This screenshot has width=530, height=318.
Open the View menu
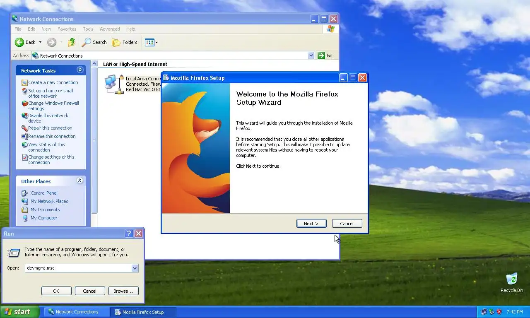click(46, 29)
